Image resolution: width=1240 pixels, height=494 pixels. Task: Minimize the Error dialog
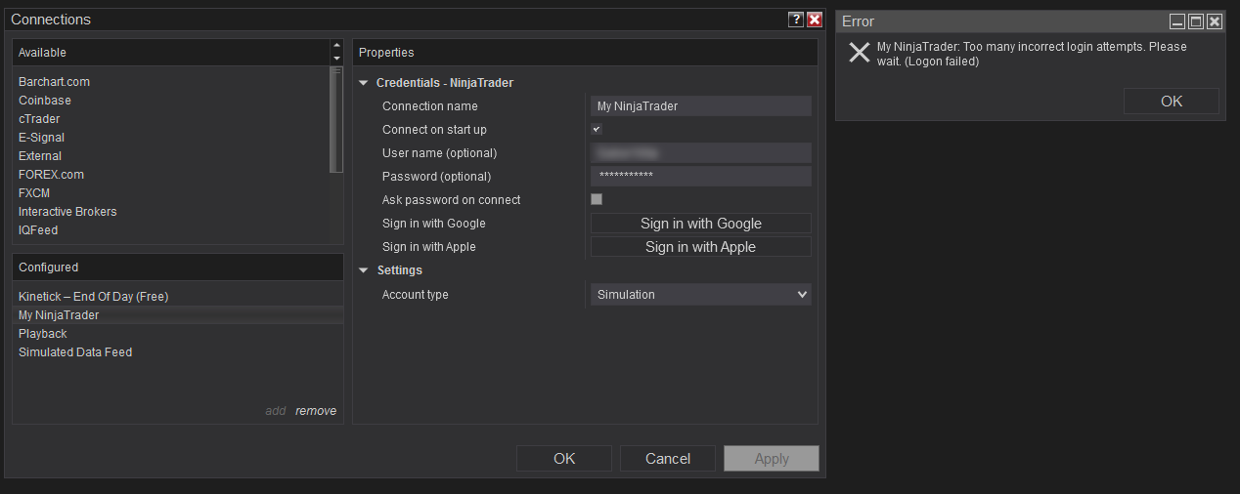tap(1177, 21)
